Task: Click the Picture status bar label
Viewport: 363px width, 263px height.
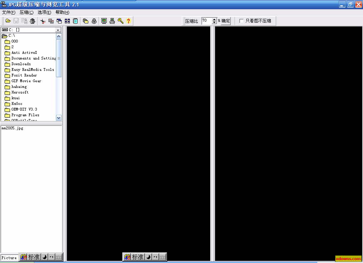Action: click(9, 258)
